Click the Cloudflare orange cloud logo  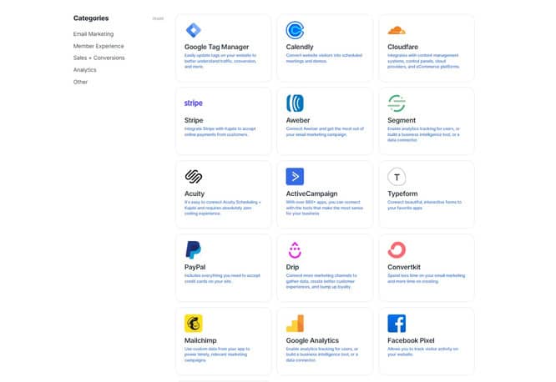click(x=397, y=31)
